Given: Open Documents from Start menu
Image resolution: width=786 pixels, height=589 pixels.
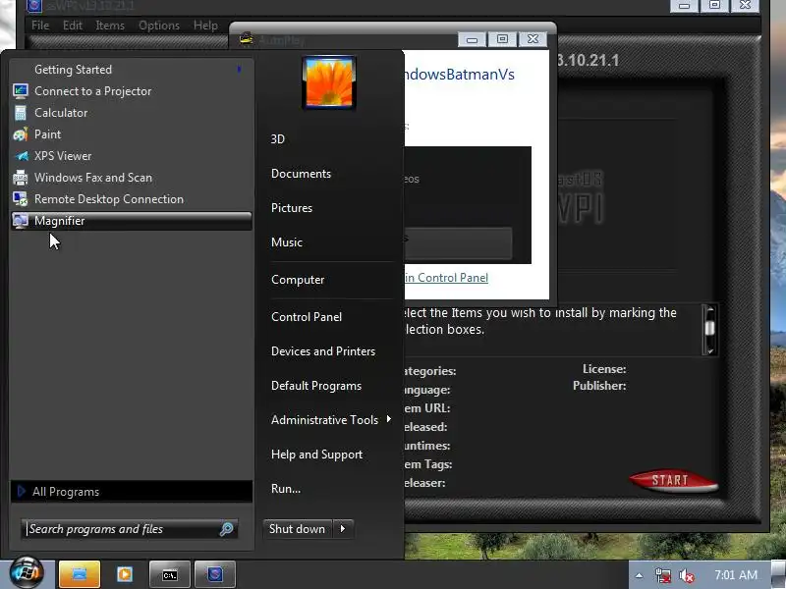Looking at the screenshot, I should [301, 174].
